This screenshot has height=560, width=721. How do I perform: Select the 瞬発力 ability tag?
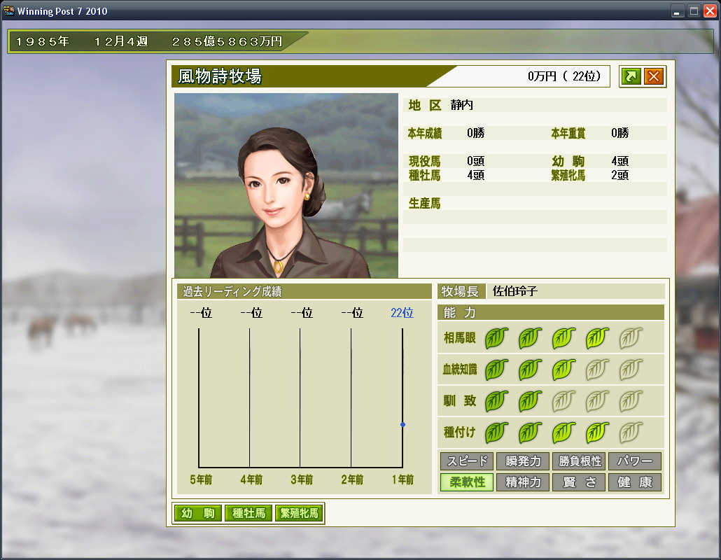pos(524,461)
